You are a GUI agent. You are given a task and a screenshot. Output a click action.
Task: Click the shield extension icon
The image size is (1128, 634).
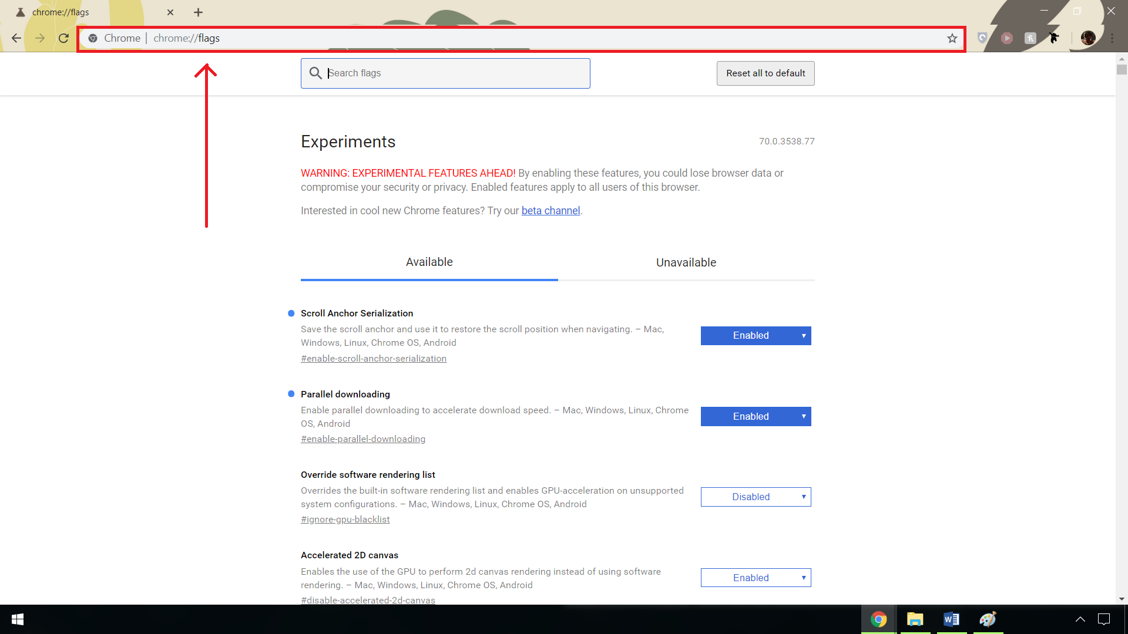tap(982, 38)
